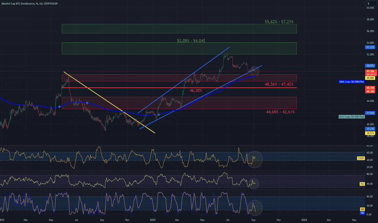Click the 52.00% price scale value
This screenshot has width=378, height=223.
370,54
